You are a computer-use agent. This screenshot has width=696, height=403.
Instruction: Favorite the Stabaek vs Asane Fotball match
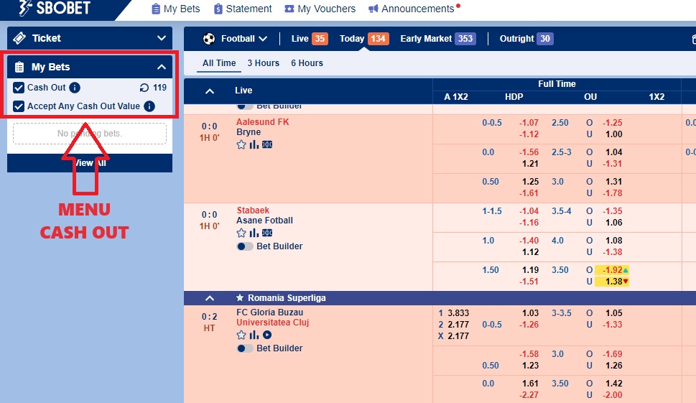pos(241,233)
